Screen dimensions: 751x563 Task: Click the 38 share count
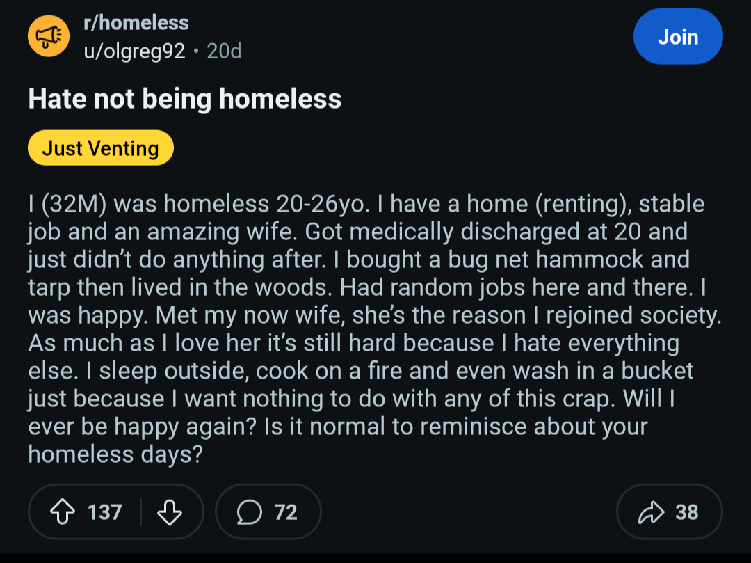tap(686, 512)
